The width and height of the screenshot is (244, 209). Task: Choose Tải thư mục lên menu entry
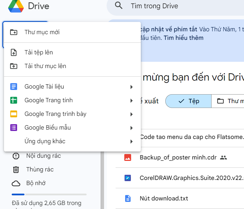click(x=72, y=66)
